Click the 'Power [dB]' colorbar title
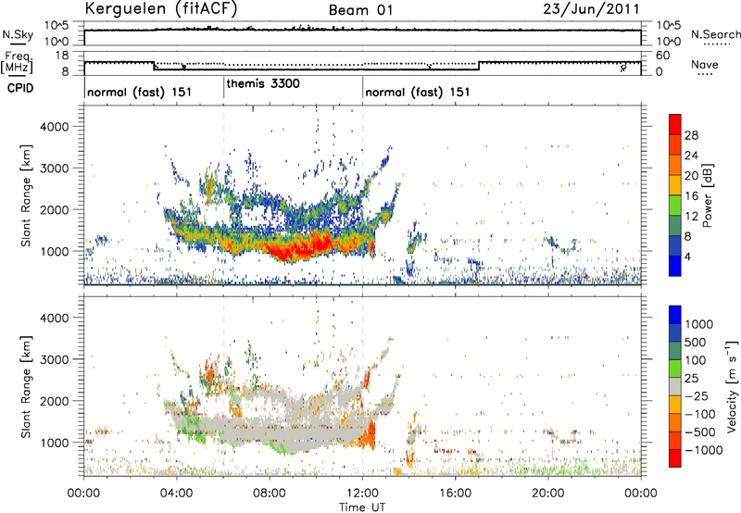 coord(707,195)
